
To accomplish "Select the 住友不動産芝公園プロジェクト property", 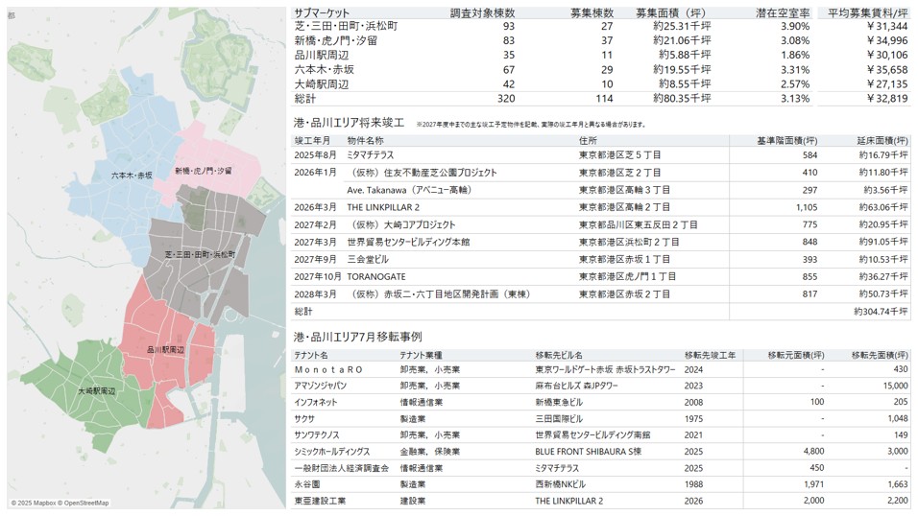I will tap(422, 173).
